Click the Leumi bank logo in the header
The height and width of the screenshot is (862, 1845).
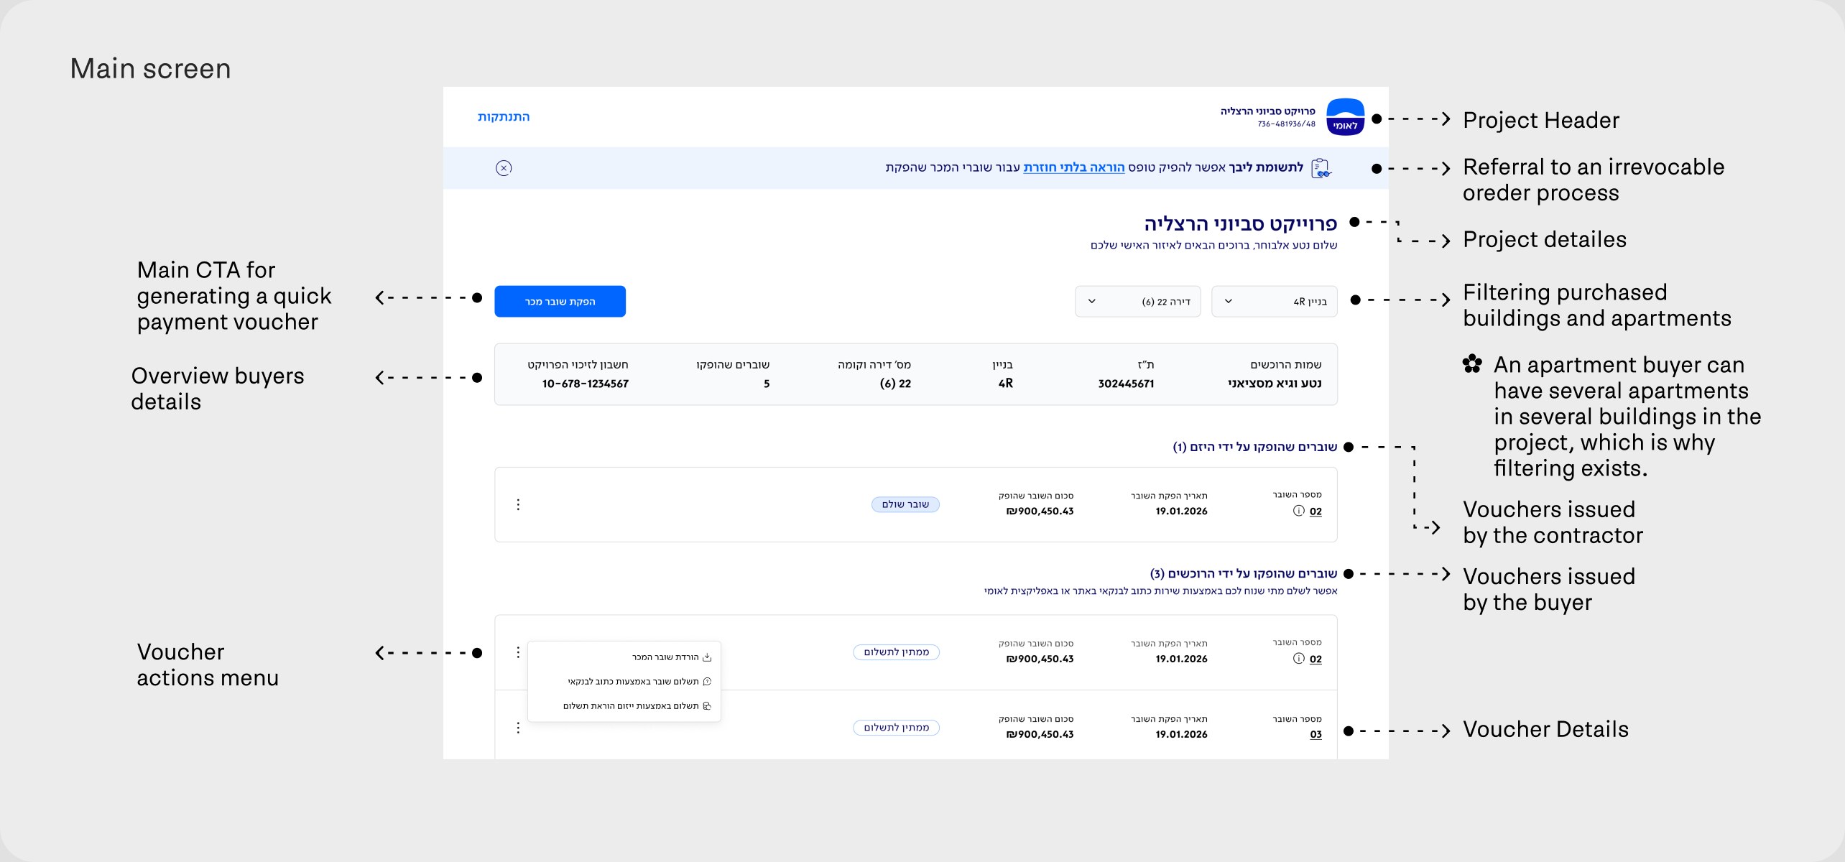tap(1345, 117)
